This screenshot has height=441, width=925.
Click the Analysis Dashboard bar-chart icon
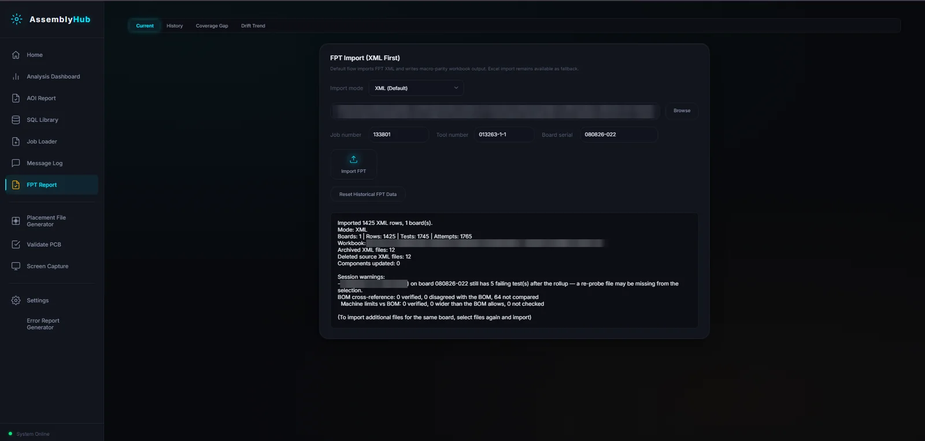[x=16, y=76]
